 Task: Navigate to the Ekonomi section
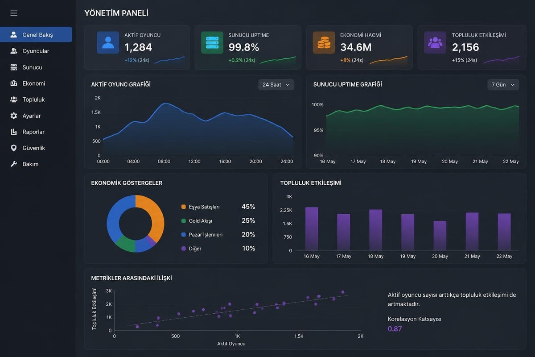[x=36, y=83]
